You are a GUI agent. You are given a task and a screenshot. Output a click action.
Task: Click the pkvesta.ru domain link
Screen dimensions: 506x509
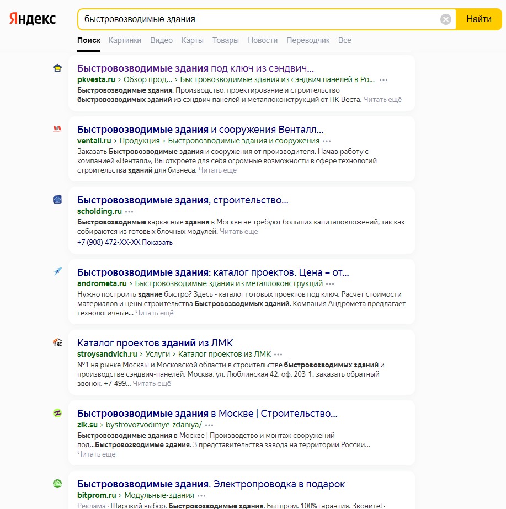(96, 79)
